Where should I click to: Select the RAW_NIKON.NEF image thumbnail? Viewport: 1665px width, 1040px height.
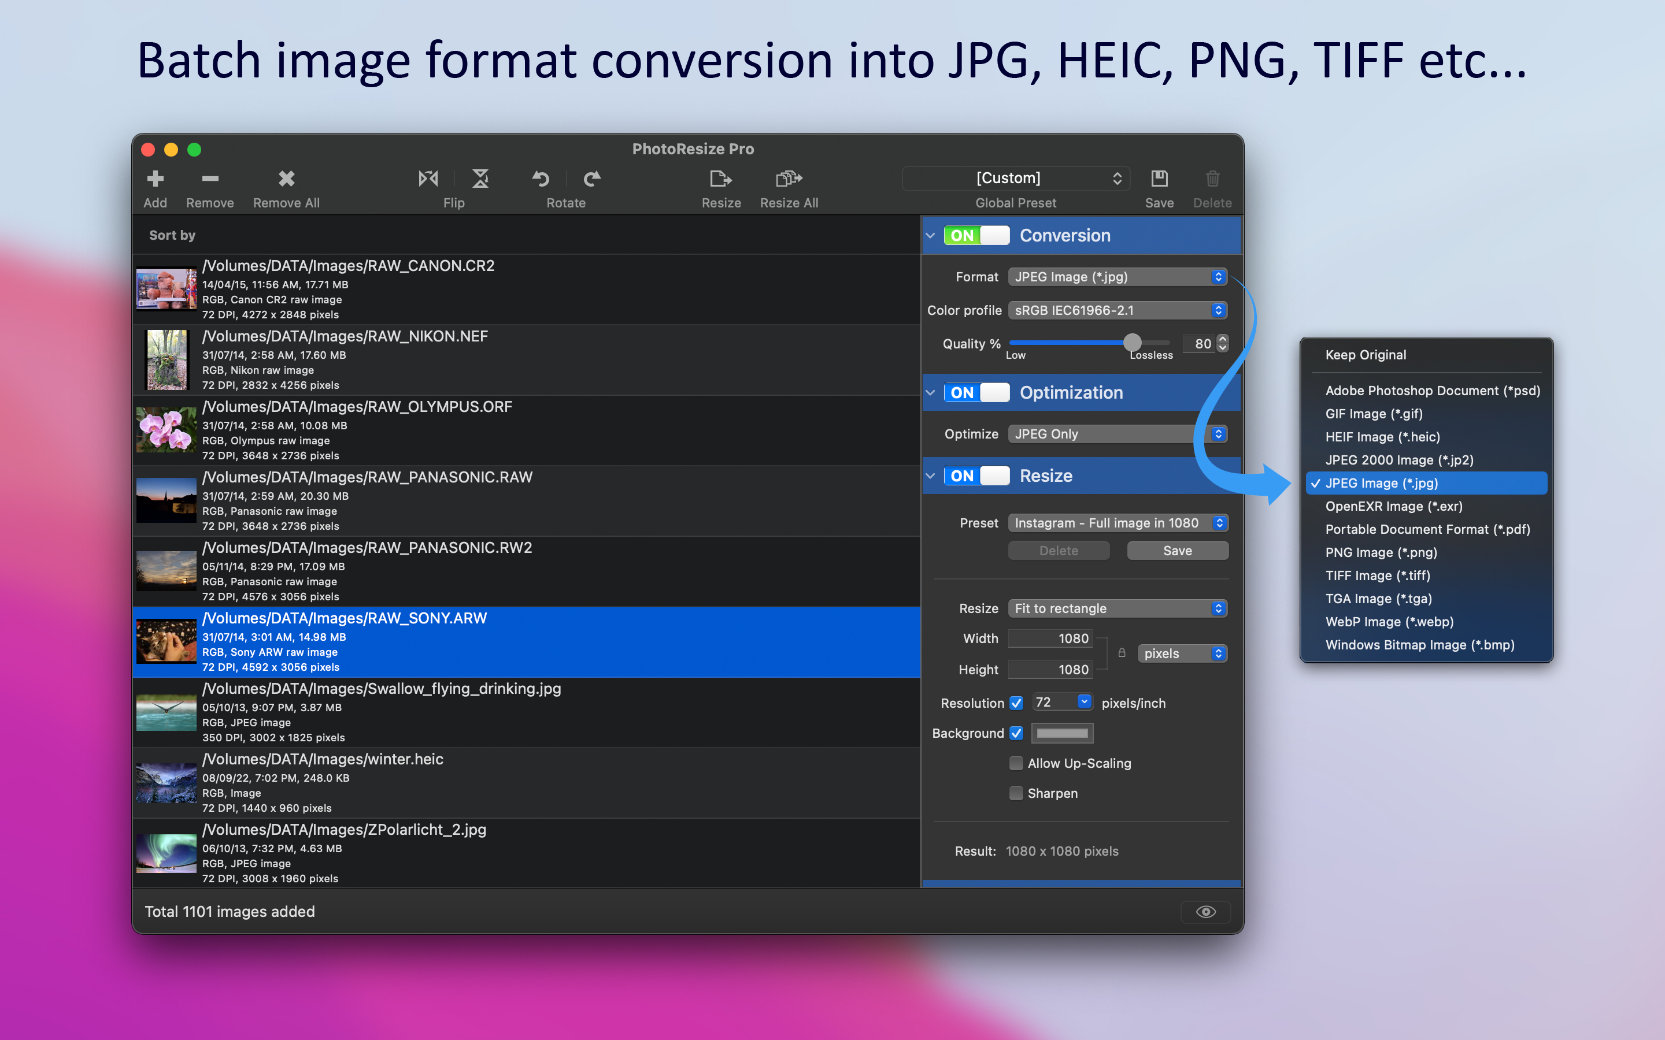point(166,360)
